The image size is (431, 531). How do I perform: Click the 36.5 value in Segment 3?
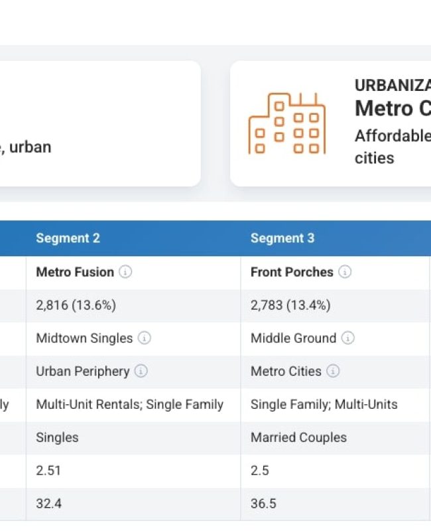[263, 504]
